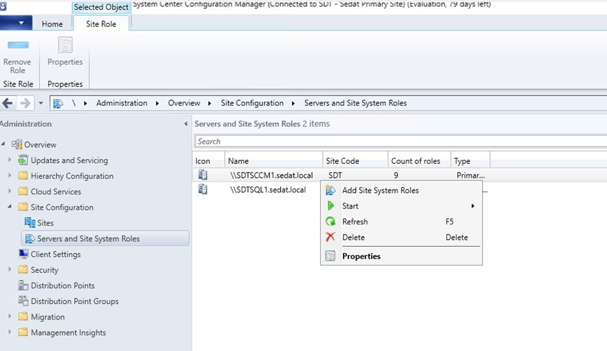Click the Updates and Servicing icon

click(x=23, y=160)
